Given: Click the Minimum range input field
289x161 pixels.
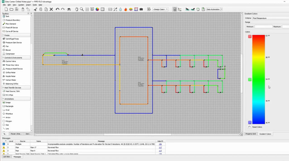Looking at the screenshot, I should tap(263, 27).
